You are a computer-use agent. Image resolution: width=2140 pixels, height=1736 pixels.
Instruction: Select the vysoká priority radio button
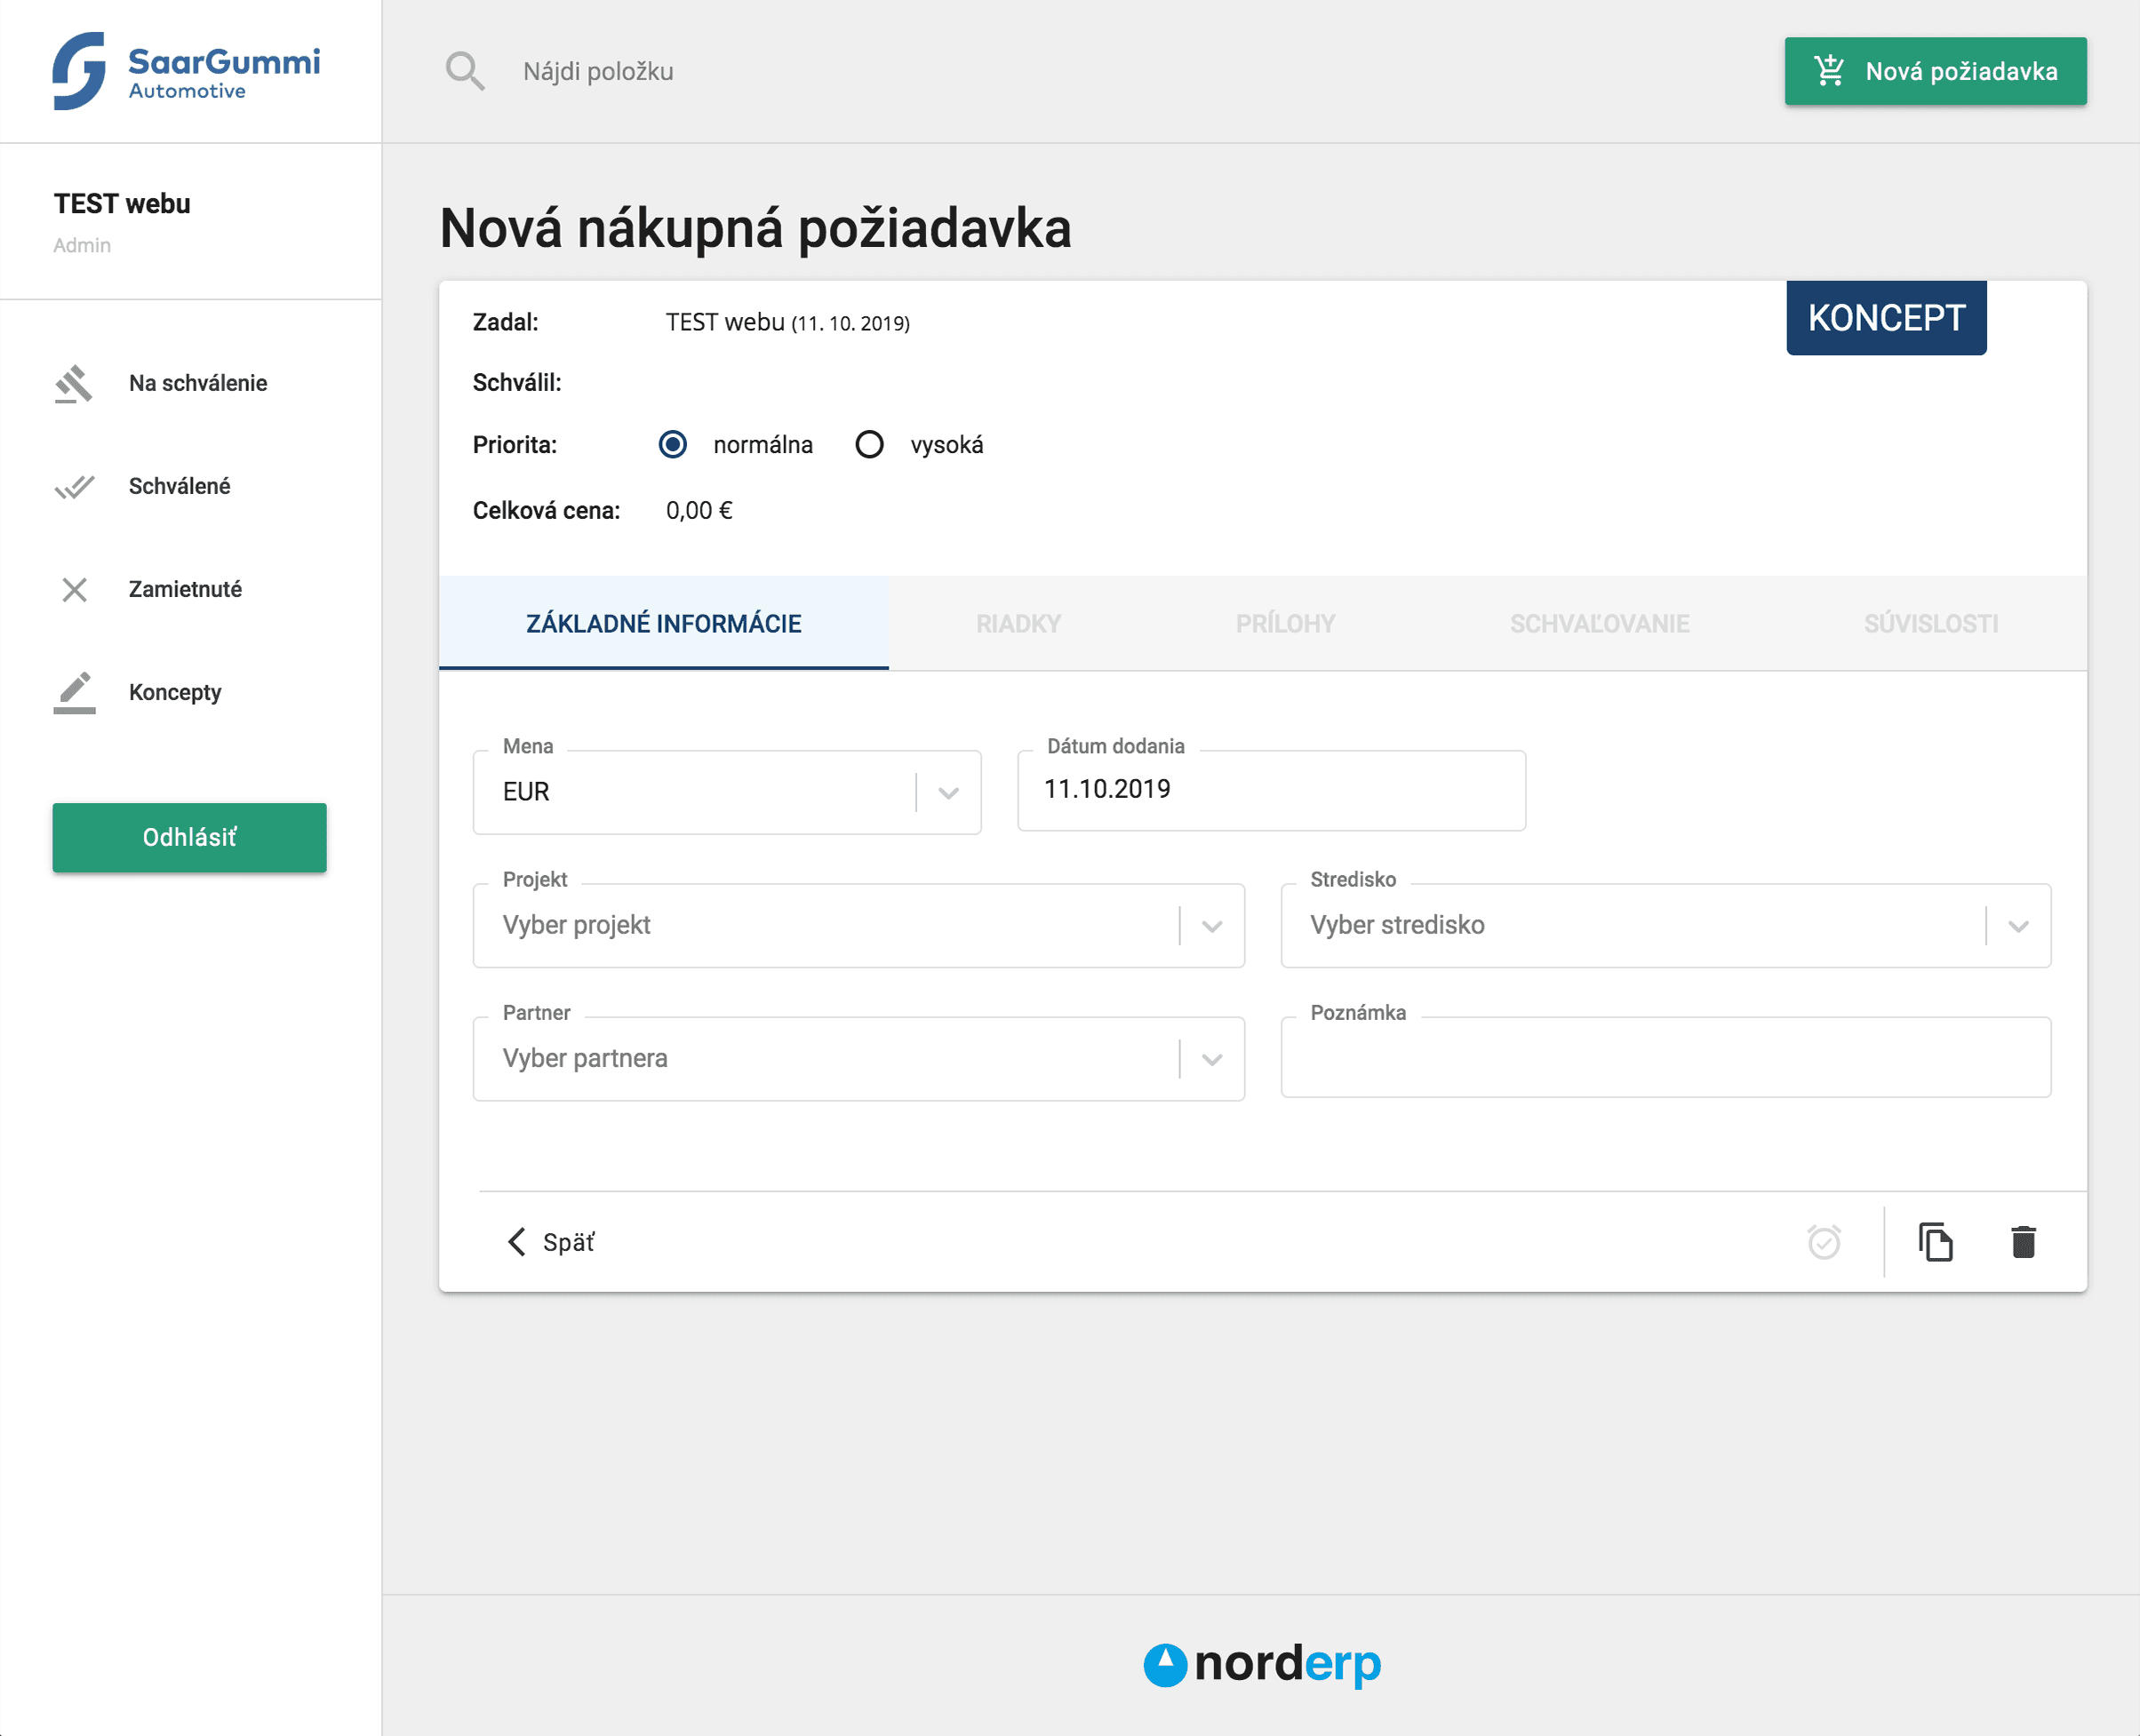pos(869,444)
